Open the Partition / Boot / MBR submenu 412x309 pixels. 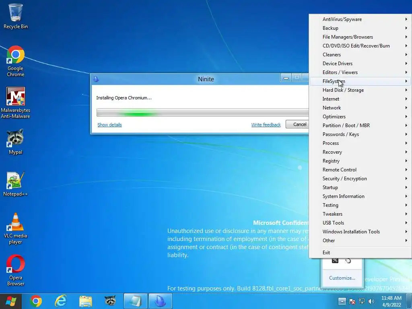(360, 126)
